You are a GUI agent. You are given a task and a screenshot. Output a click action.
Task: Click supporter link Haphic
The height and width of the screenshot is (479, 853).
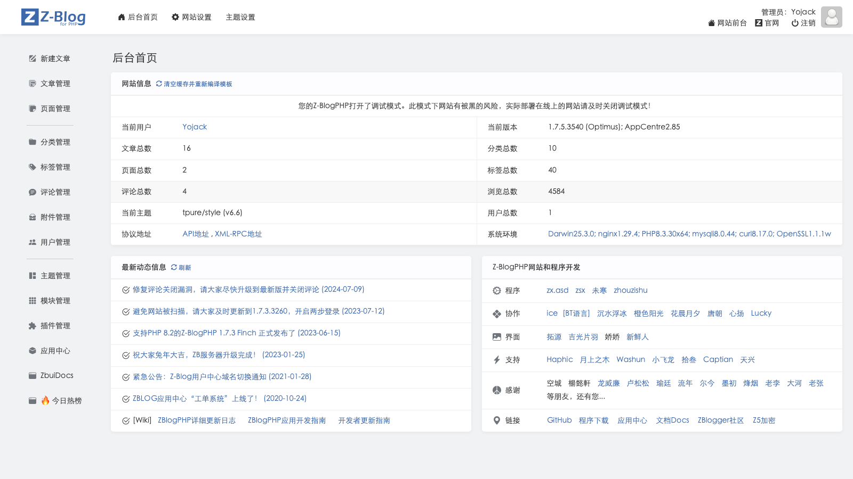pos(560,360)
